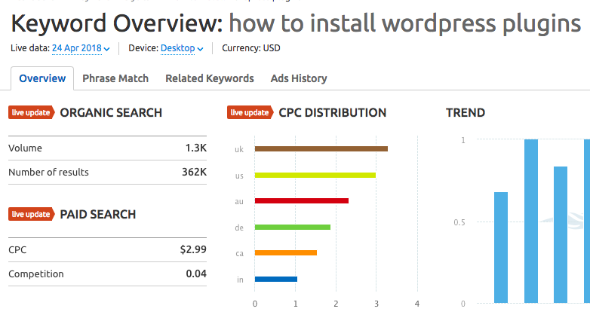Click the in country label
The width and height of the screenshot is (590, 327).
point(240,280)
